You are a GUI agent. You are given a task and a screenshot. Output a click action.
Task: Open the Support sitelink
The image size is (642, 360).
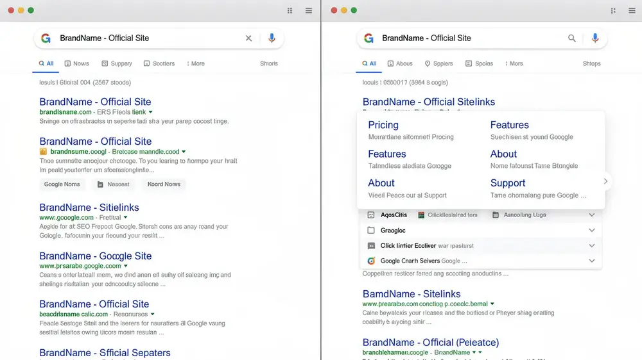click(x=508, y=183)
